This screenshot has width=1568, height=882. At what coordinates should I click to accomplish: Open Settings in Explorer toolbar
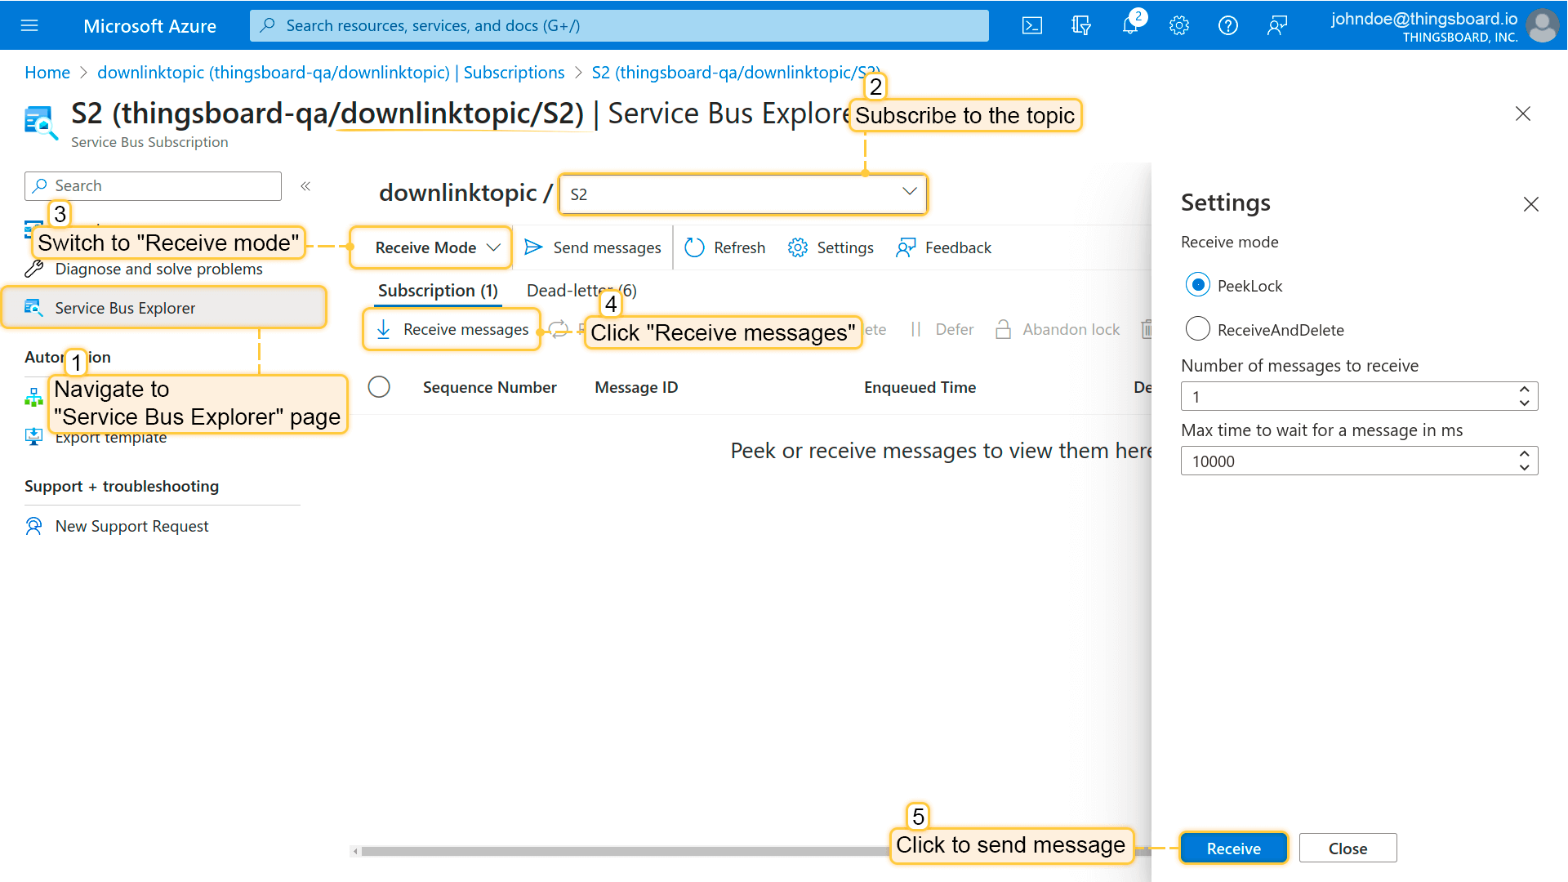coord(831,247)
